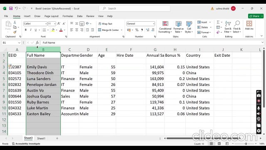Collapse the ribbon with the chevron
Screen dimensions: 266x150
pos(261,36)
